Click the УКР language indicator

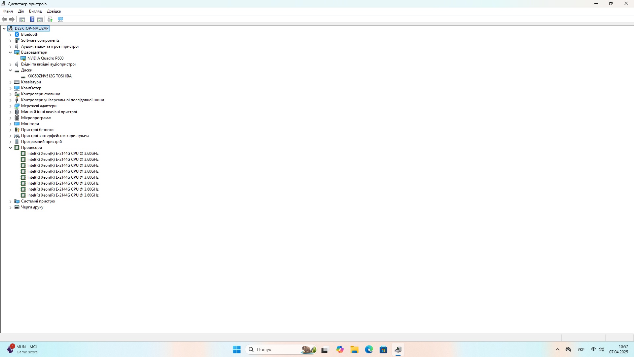(x=581, y=349)
